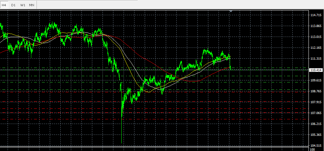
Task: Select the W1 weekly timeframe
Action: coord(22,5)
